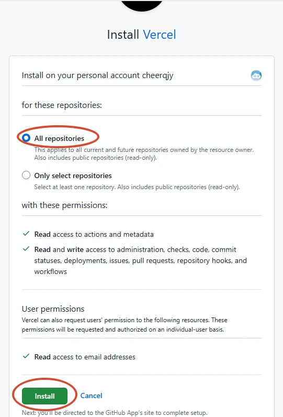Screen dimensions: 283x417
Task: Click the Next directed to GitHub App note
Action: pos(115,413)
